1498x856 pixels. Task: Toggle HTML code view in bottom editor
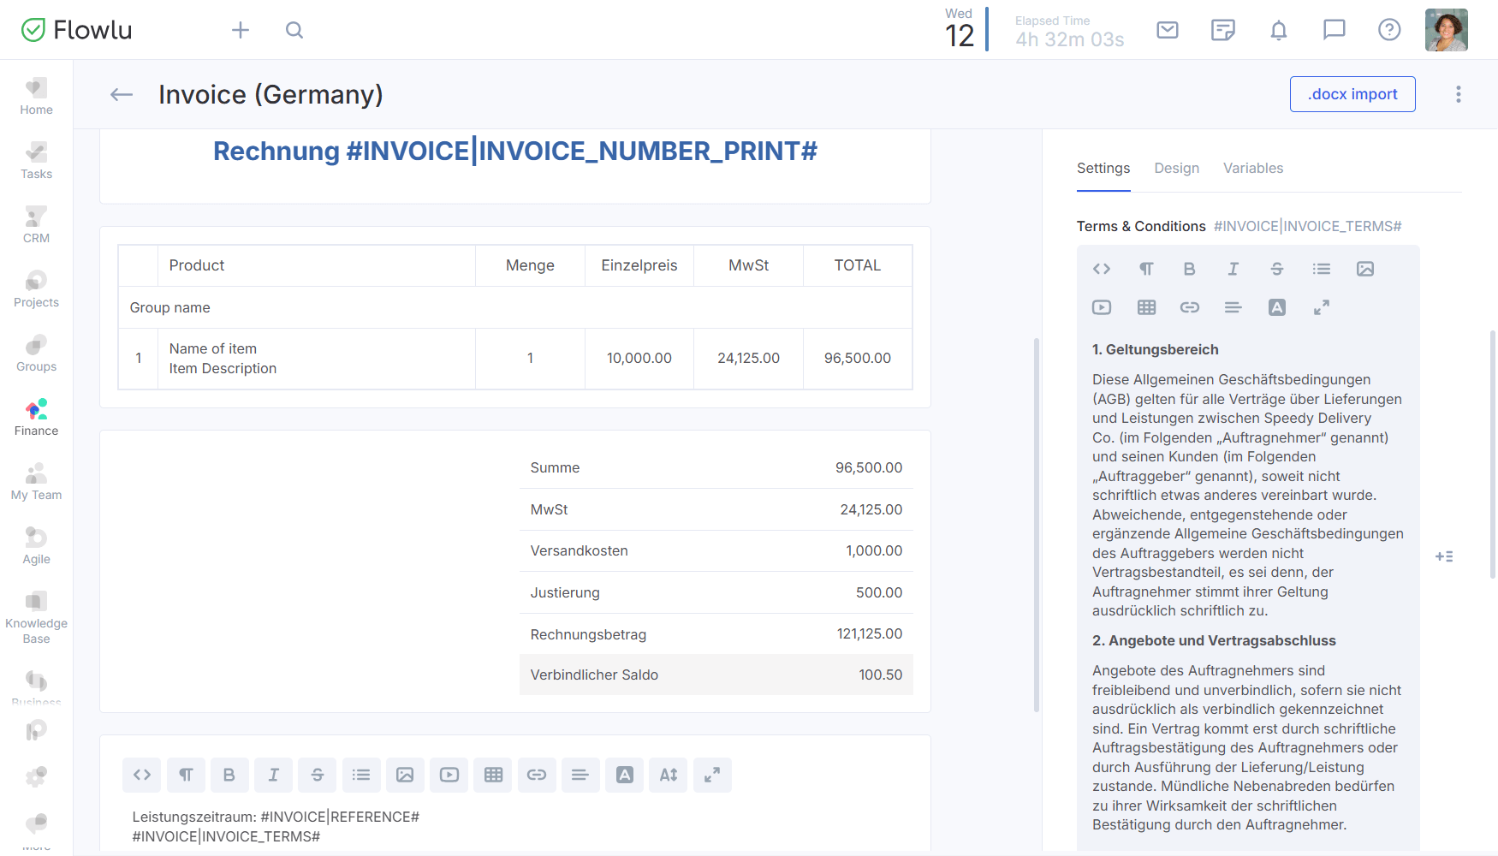pos(142,775)
